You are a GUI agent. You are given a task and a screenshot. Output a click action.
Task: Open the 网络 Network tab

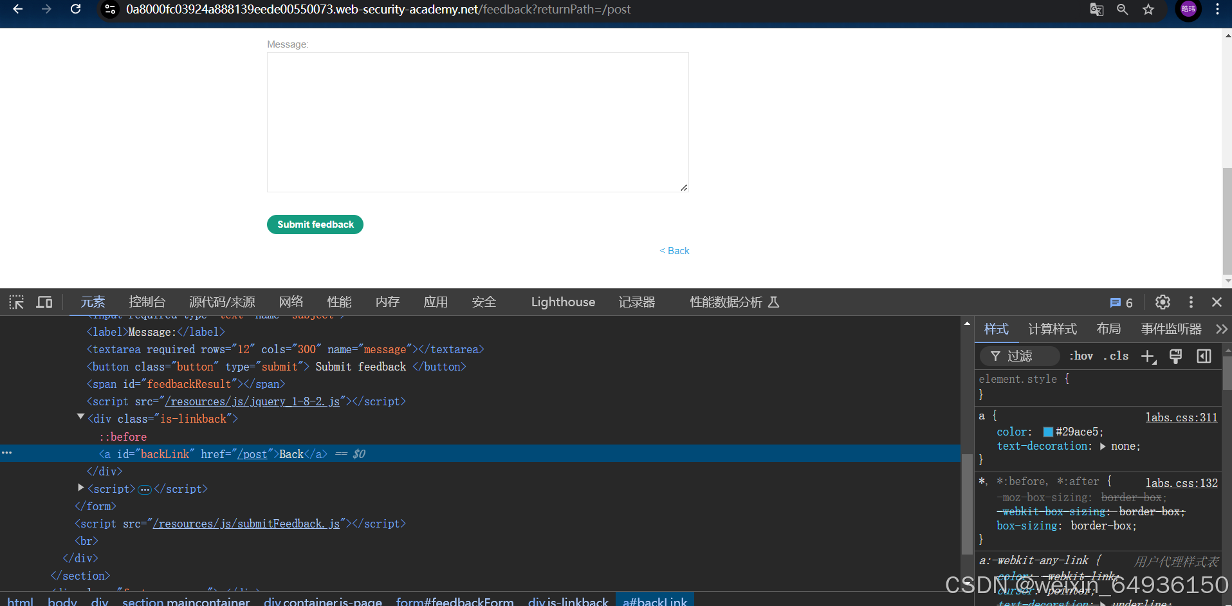pos(291,302)
